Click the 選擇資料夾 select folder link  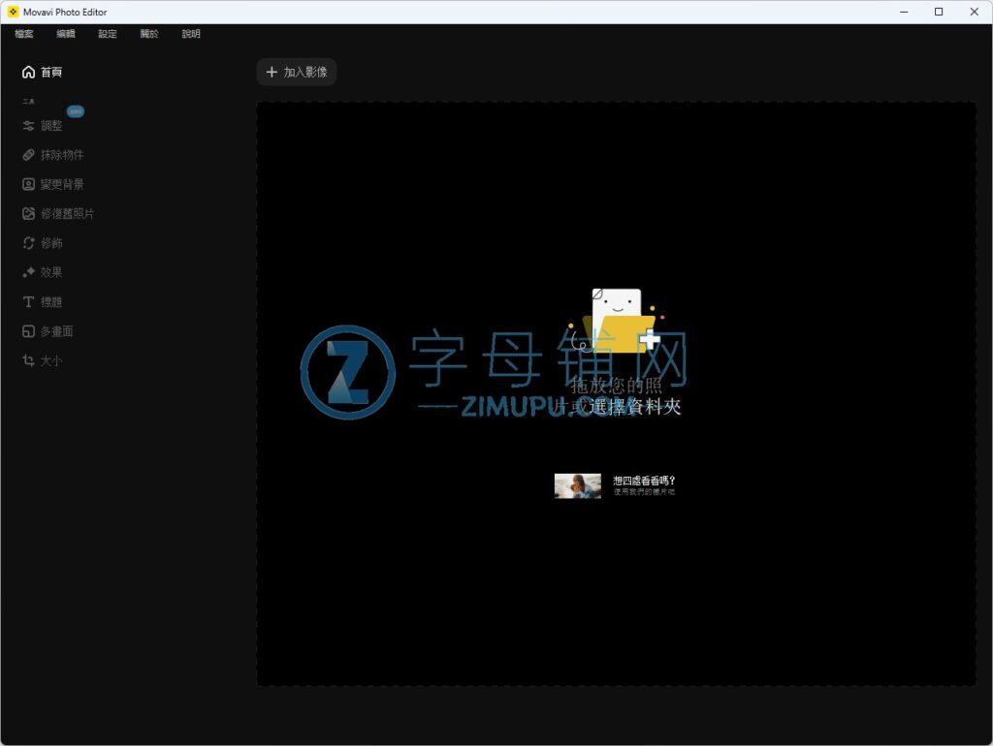(635, 407)
